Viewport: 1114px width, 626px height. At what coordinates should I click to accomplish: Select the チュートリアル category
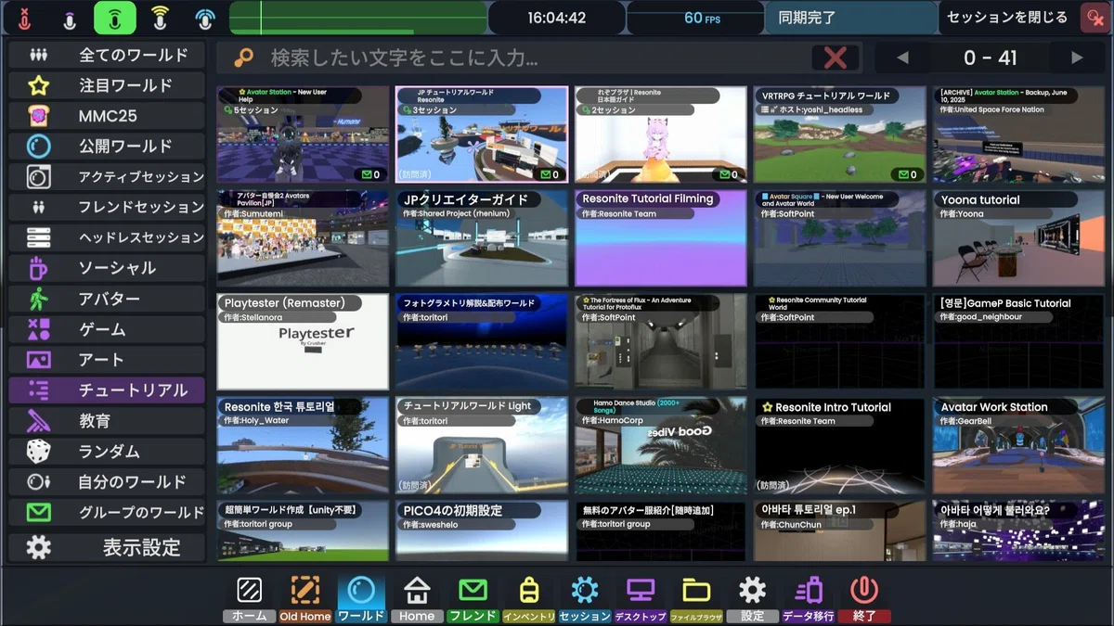pyautogui.click(x=107, y=390)
